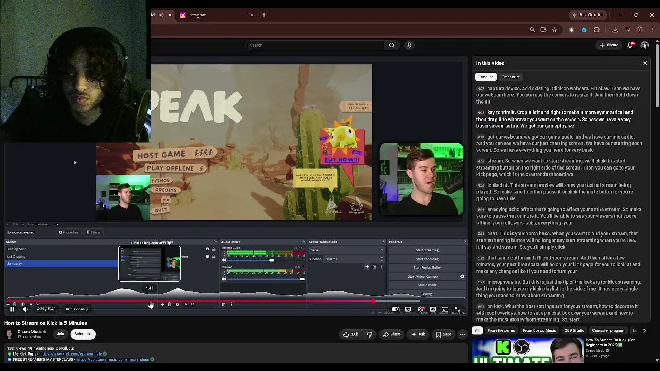Viewport: 660px width, 371px height.
Task: Pause the YouTube video playback
Action: (x=12, y=309)
